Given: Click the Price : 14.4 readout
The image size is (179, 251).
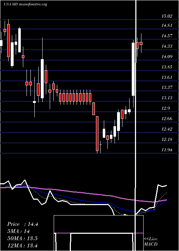Looking at the screenshot, I should (23, 224).
